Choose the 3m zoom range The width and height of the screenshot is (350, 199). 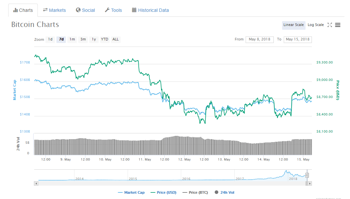point(83,39)
